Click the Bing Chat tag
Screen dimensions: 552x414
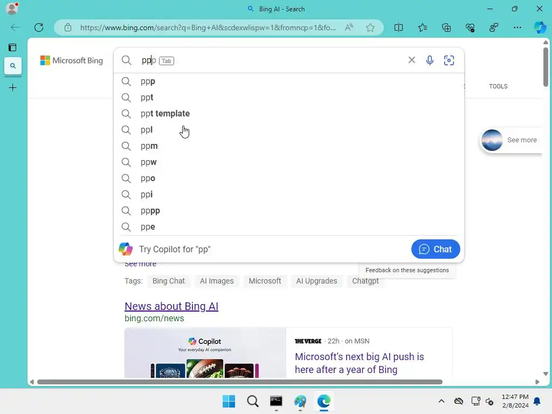pyautogui.click(x=168, y=281)
